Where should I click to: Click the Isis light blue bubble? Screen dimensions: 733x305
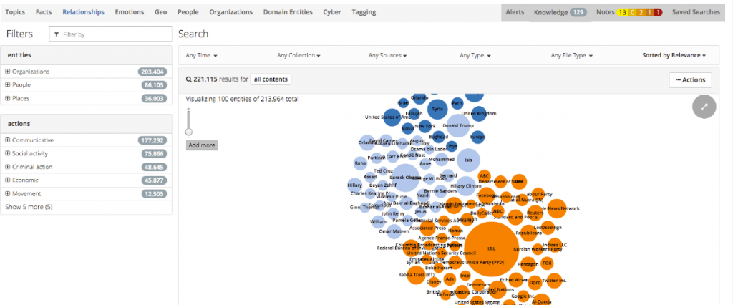(x=468, y=160)
